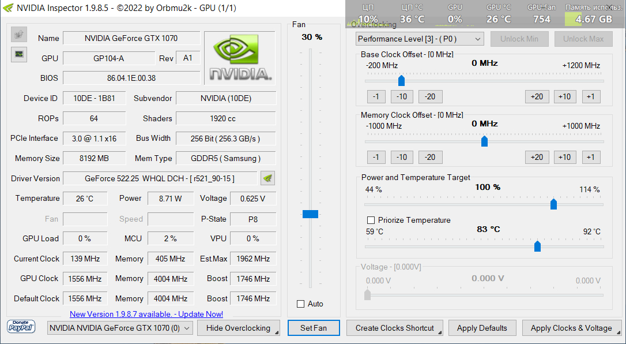
Task: Click the Driver Version field GeForce 522.25
Action: (x=160, y=178)
